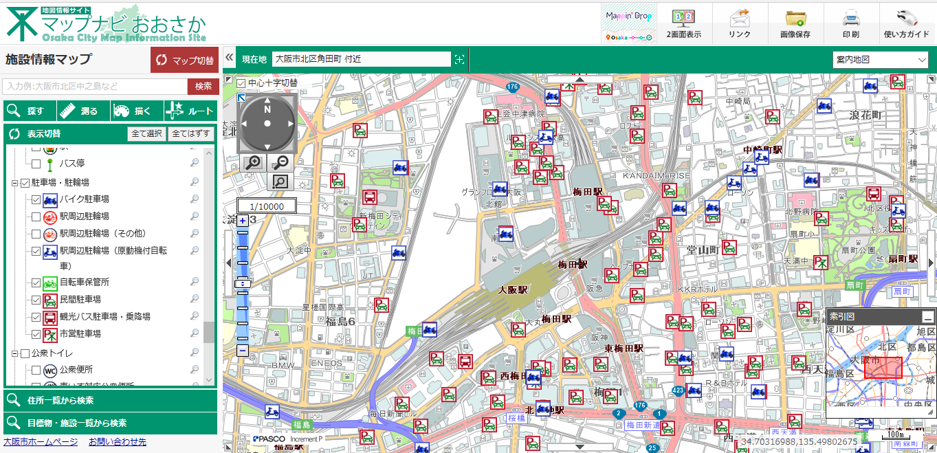937x453 pixels.
Task: Uncheck バイク駐車場 layer
Action: pos(36,199)
